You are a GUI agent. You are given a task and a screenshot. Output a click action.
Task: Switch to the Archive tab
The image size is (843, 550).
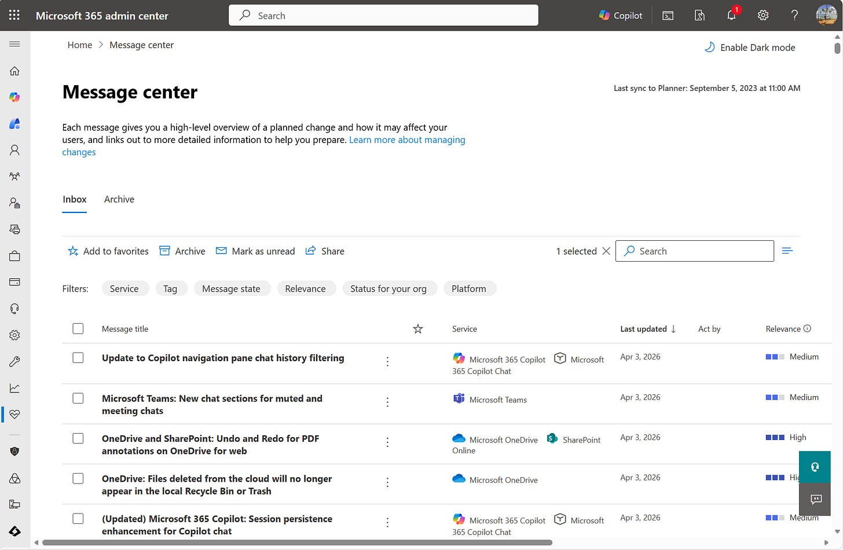click(x=119, y=199)
